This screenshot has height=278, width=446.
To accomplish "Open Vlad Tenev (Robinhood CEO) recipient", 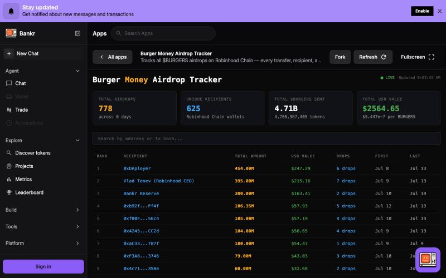I will 159,181.
